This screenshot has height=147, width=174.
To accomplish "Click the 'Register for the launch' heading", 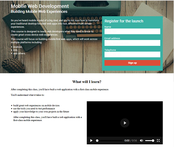I will tap(124, 21).
